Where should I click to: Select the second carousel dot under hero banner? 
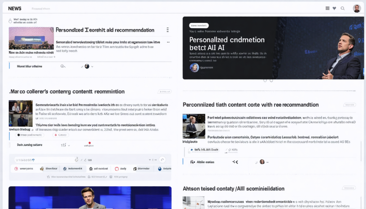click(271, 80)
